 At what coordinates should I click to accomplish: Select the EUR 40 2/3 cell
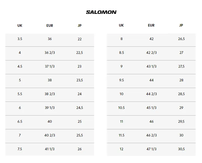pyautogui.click(x=50, y=135)
